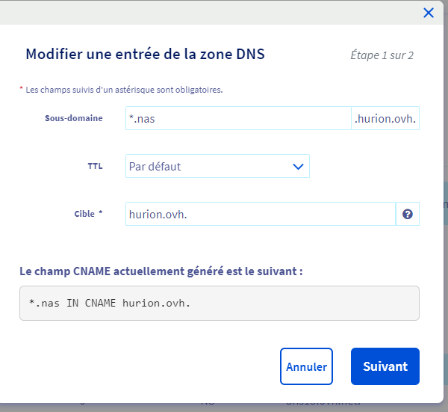Click the .hurion.ovh. domain suffix box
The image size is (448, 412).
click(385, 119)
